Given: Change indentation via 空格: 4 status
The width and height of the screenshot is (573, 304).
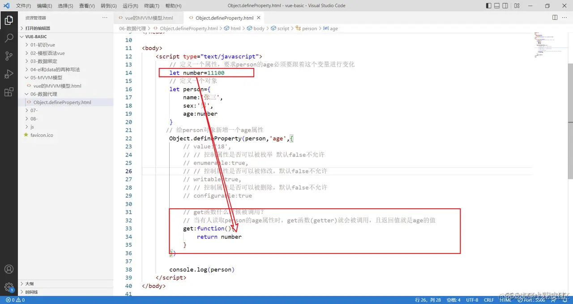Looking at the screenshot, I should point(453,300).
